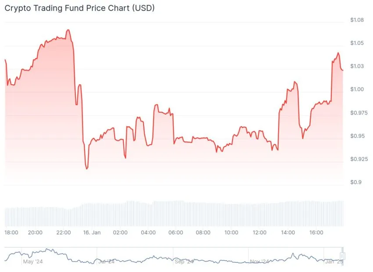
Task: Click the $0.925 price axis label
Action: pyautogui.click(x=359, y=159)
